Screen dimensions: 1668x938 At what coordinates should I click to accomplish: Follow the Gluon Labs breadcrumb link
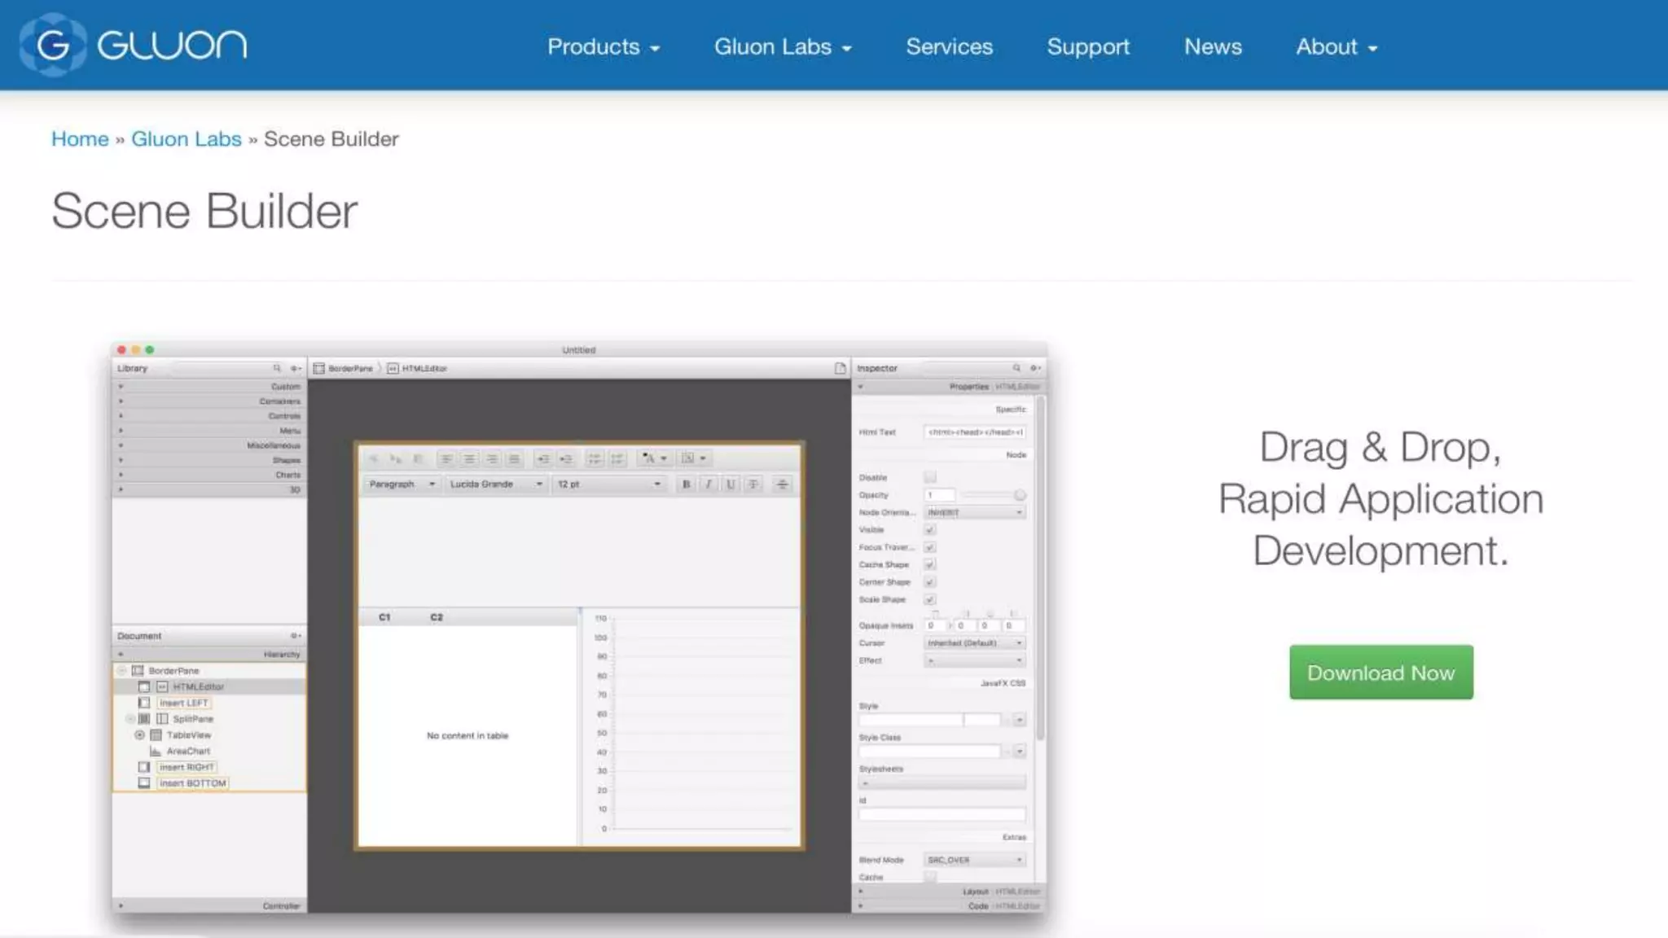pos(186,139)
